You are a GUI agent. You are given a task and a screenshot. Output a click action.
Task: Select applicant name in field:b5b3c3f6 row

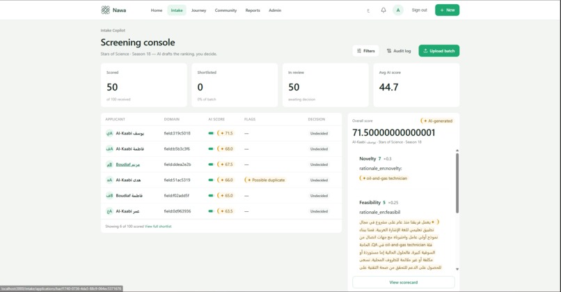130,148
